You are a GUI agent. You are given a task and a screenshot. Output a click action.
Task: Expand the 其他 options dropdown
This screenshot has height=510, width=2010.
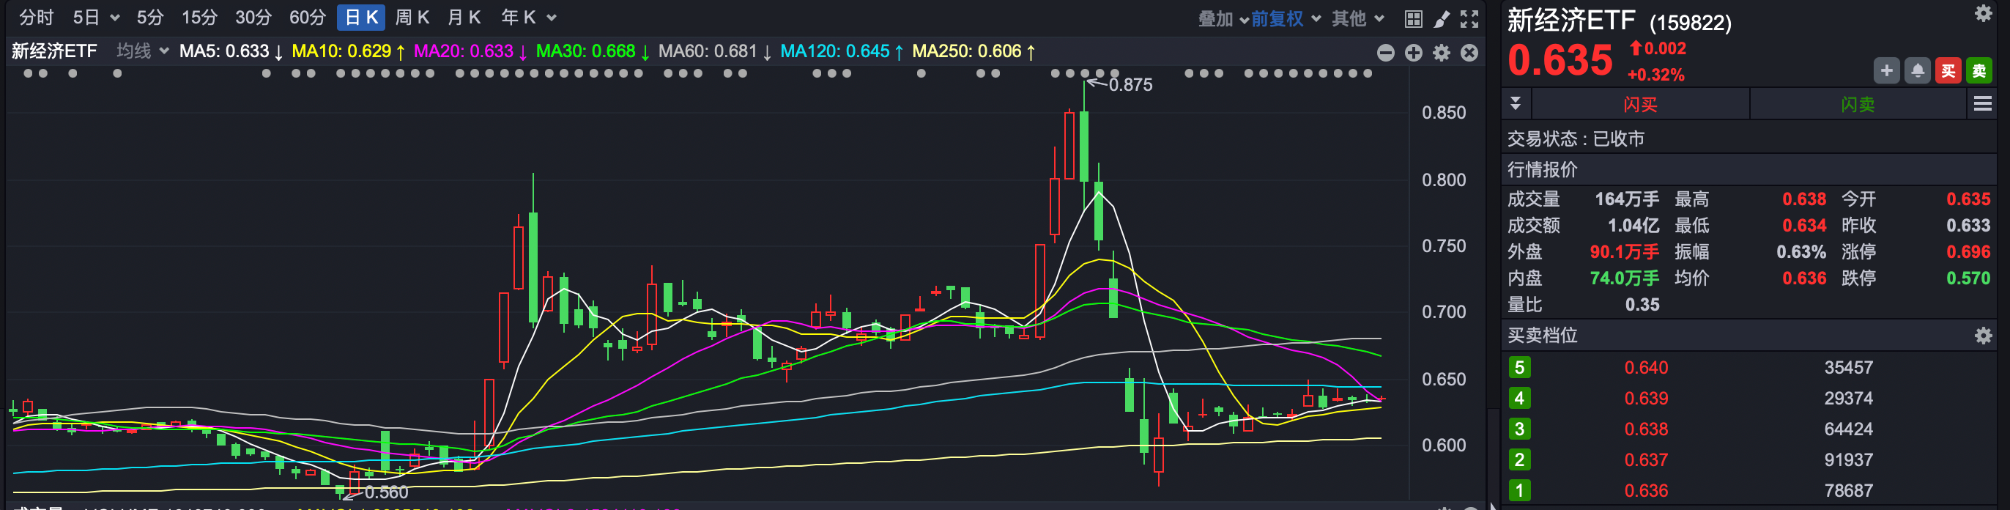[x=1357, y=18]
